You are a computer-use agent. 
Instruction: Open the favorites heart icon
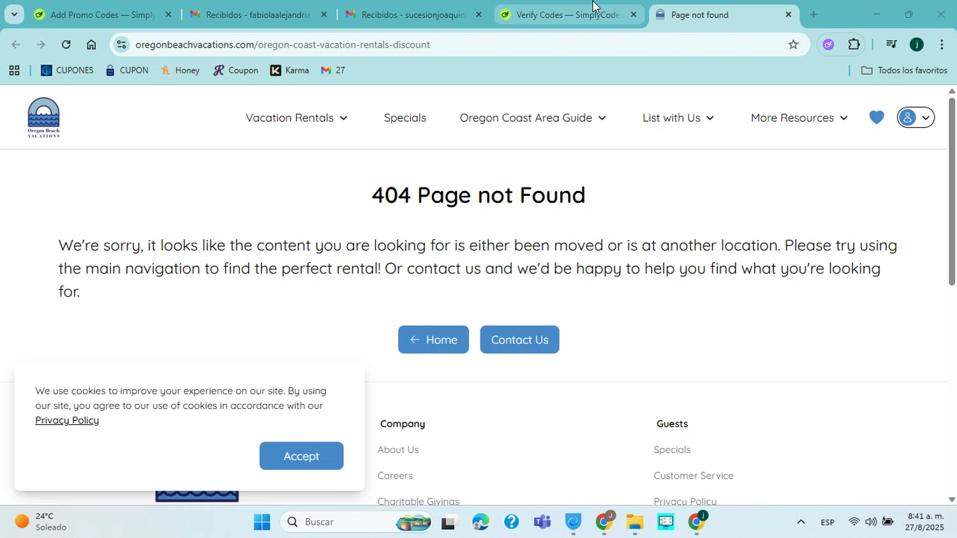(x=877, y=117)
